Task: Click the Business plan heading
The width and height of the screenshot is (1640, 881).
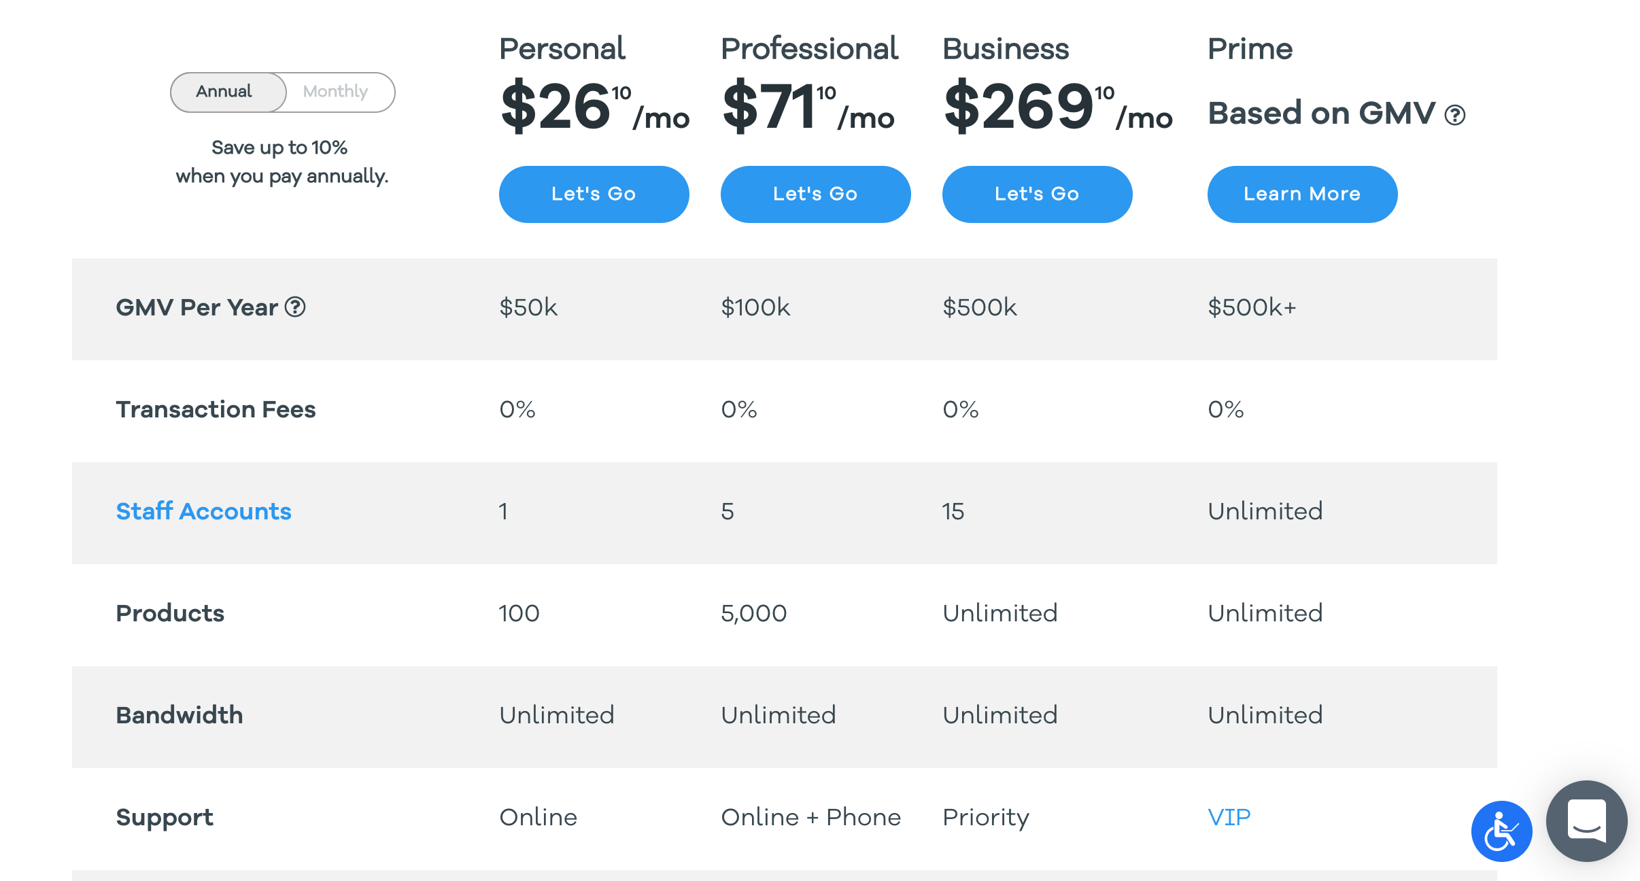Action: click(x=1006, y=49)
